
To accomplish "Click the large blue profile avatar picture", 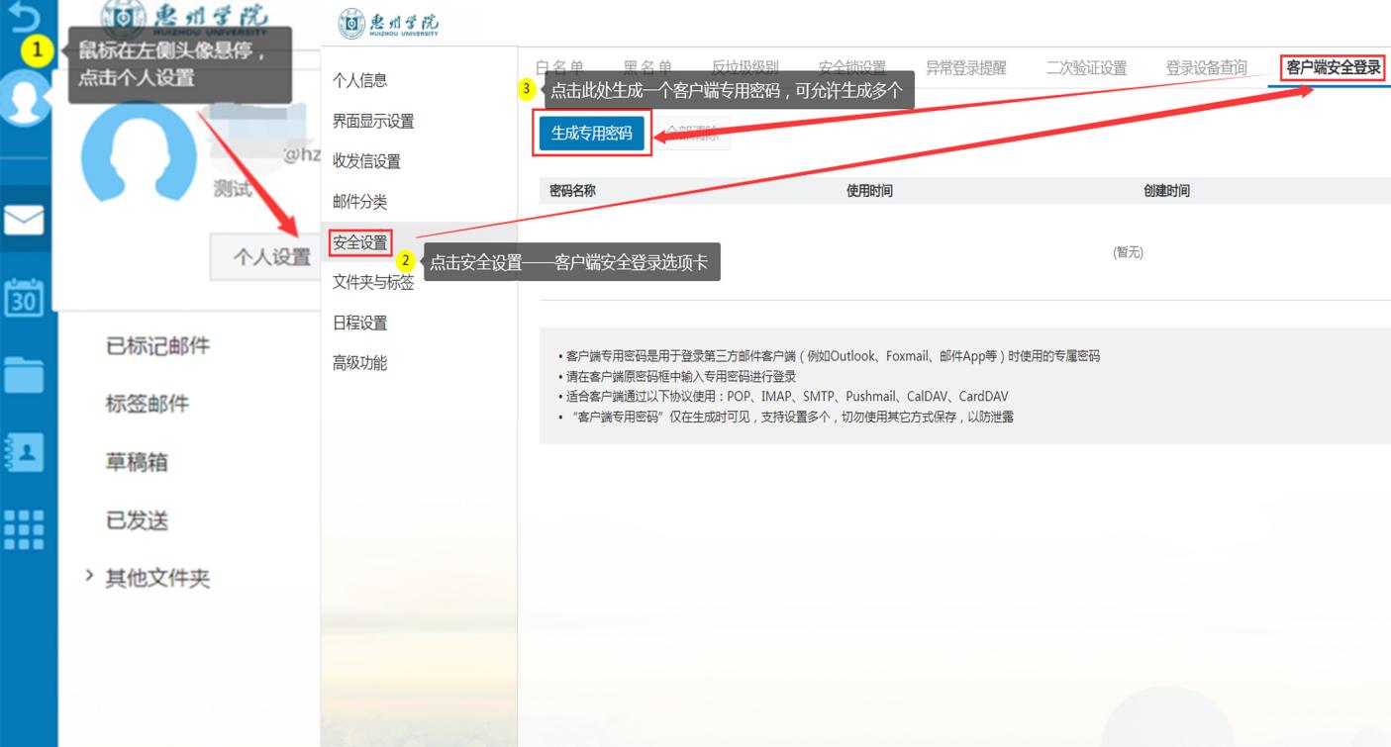I will [138, 151].
